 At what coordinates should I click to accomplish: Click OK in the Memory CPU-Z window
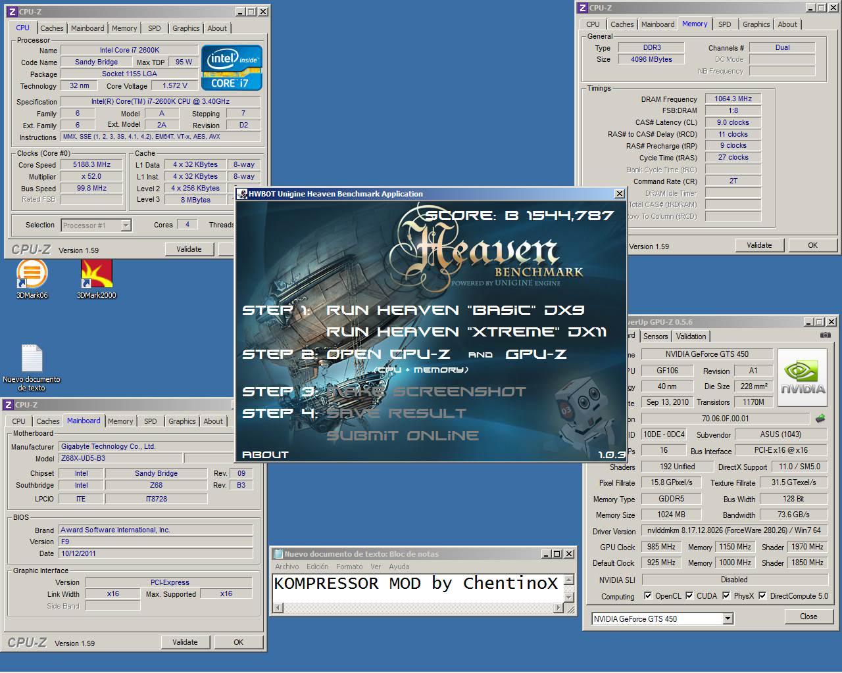(x=812, y=245)
